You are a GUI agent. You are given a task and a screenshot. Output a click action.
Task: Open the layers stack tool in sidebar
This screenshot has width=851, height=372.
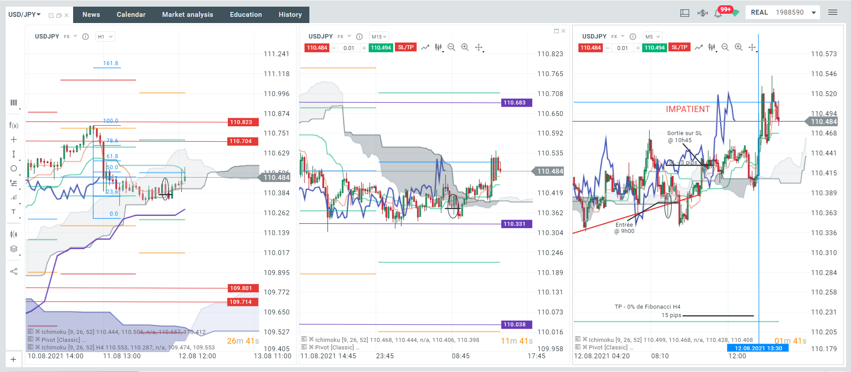pos(14,249)
